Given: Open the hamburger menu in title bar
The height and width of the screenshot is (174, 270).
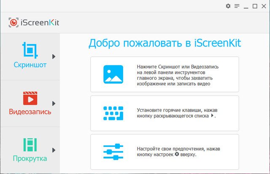Looking at the screenshot, I should tap(237, 6).
